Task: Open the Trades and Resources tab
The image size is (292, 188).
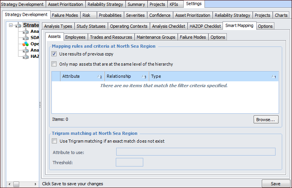Action: point(111,37)
